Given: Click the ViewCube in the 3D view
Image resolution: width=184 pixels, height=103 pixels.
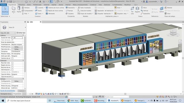Looking at the screenshot, I should point(173,32).
